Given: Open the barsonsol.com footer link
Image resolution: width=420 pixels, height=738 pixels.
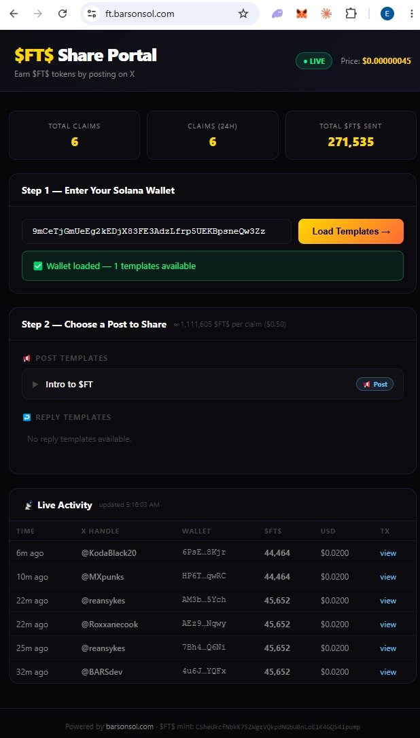Looking at the screenshot, I should (130, 726).
